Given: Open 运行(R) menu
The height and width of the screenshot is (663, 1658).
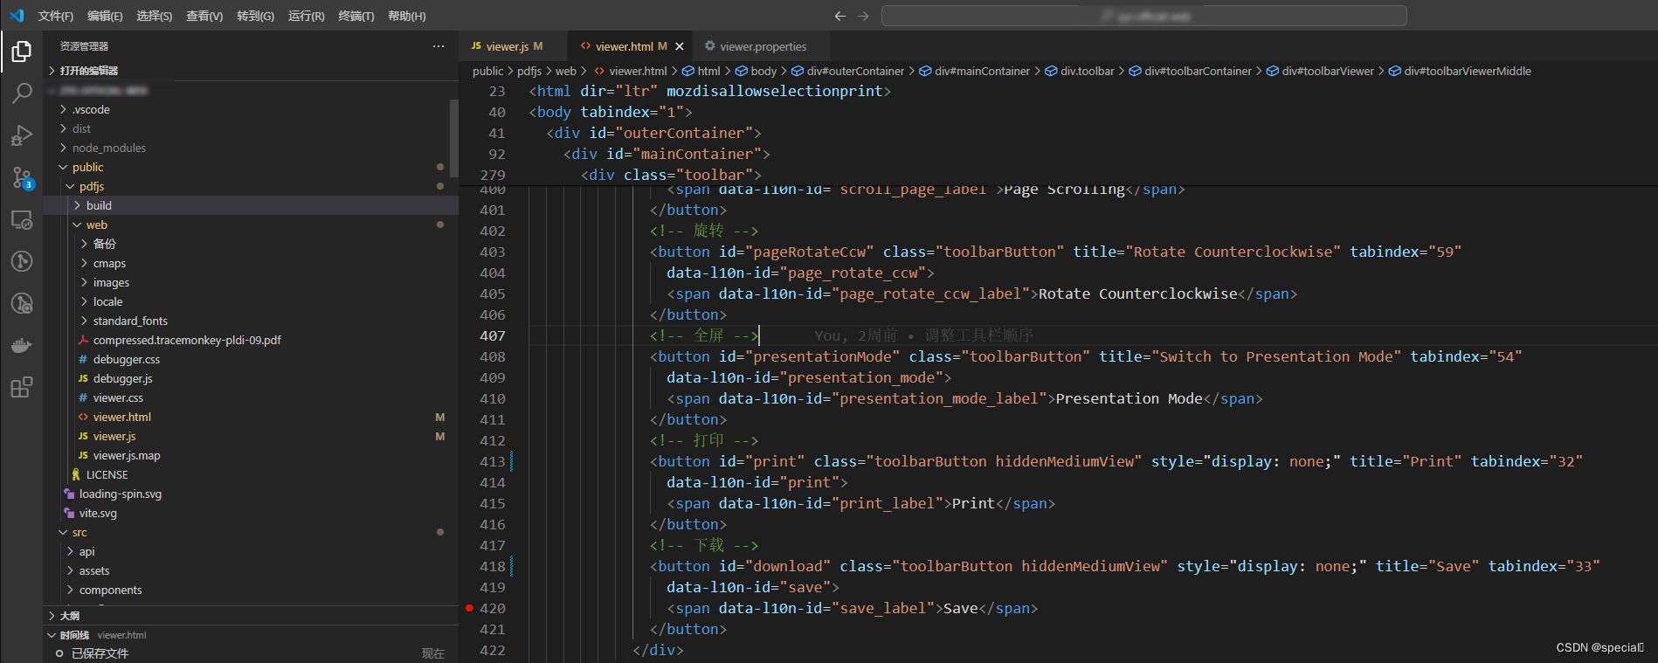Looking at the screenshot, I should (307, 16).
